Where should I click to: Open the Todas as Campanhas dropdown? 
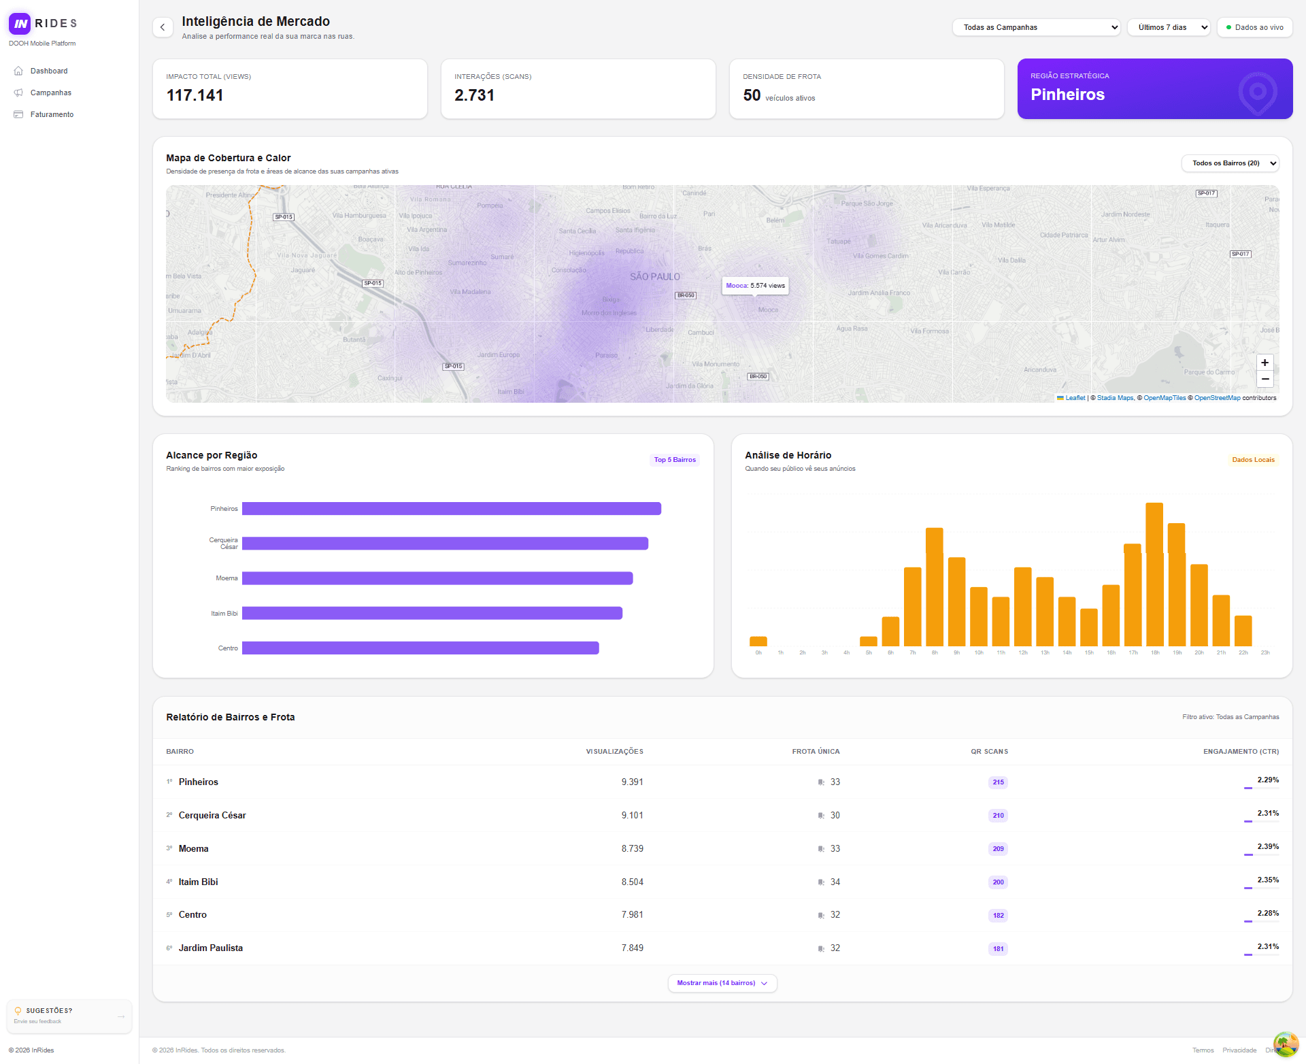click(1036, 27)
